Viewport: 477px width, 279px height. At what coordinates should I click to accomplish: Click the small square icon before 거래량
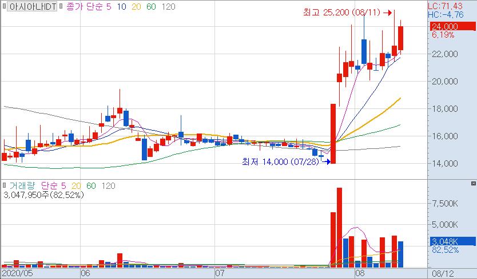(4, 185)
